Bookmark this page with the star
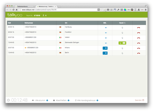The width and height of the screenshot is (153, 112). 101,10
